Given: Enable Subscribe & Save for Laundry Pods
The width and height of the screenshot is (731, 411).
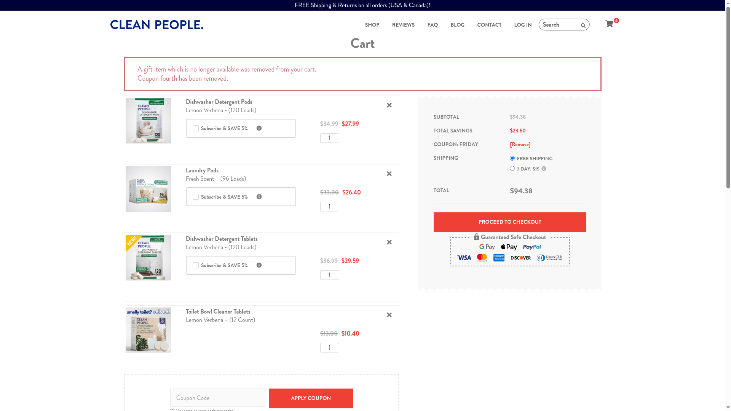Looking at the screenshot, I should pos(196,197).
